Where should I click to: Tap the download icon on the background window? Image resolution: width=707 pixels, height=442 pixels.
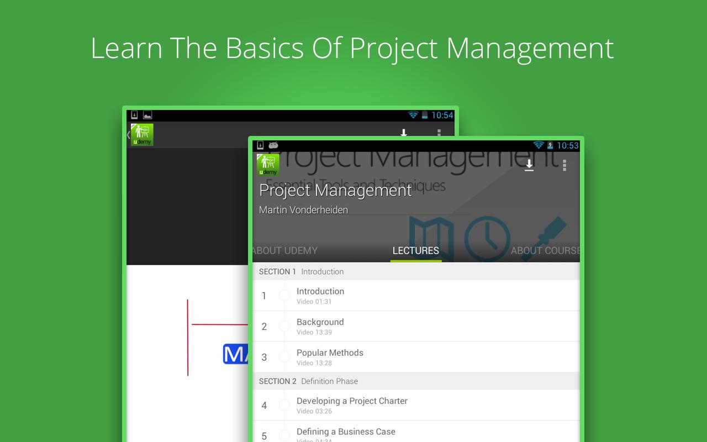(x=403, y=134)
